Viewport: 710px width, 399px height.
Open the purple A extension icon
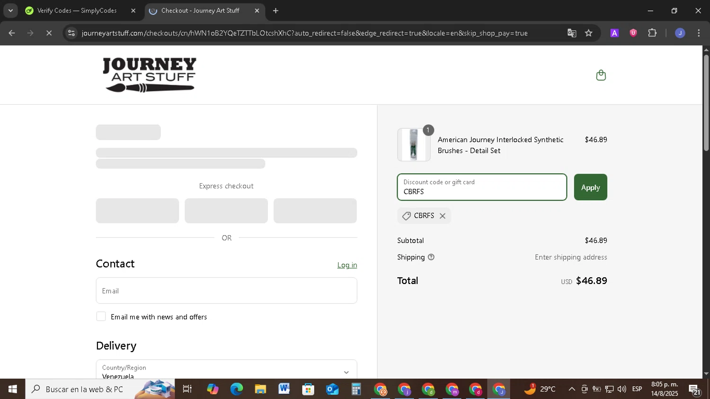point(614,33)
